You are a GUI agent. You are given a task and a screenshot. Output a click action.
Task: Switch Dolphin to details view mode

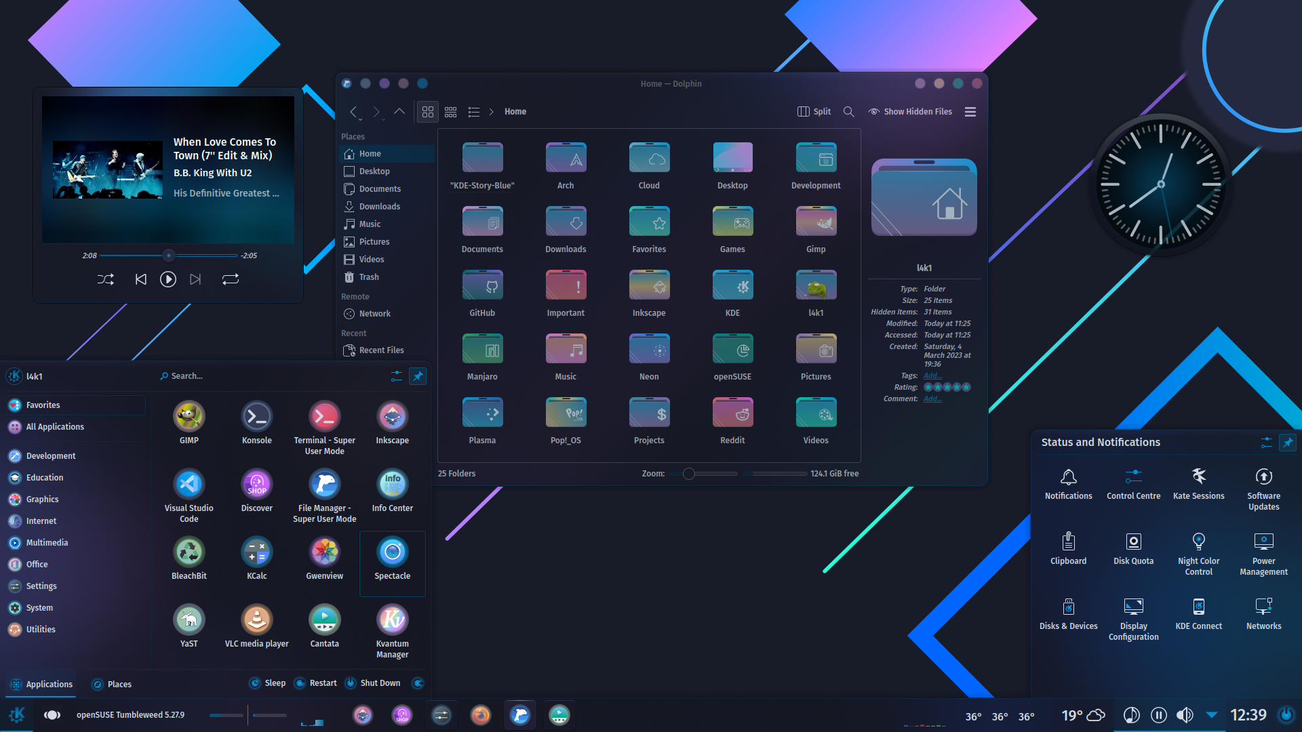[x=473, y=112]
